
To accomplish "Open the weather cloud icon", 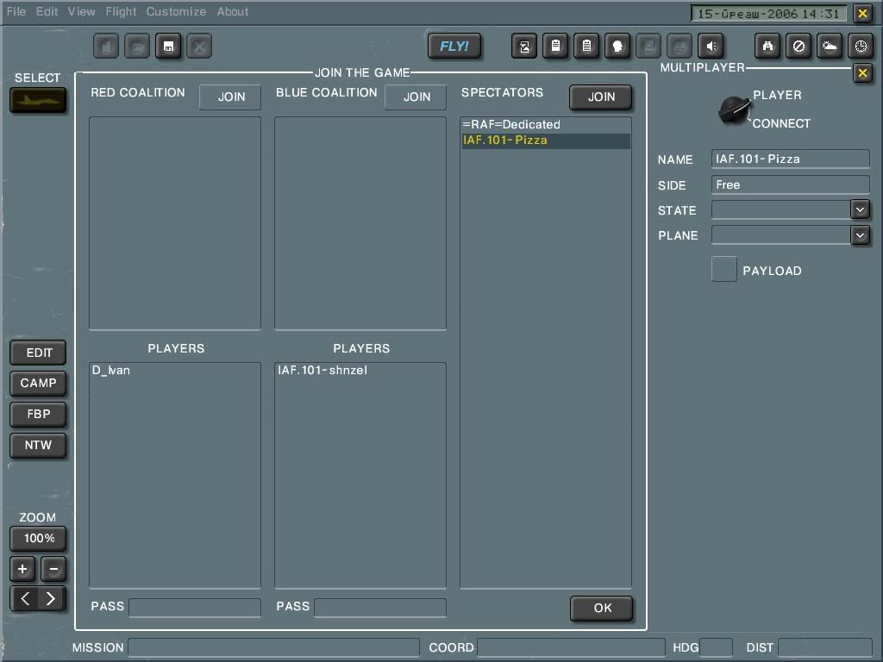I will [830, 46].
